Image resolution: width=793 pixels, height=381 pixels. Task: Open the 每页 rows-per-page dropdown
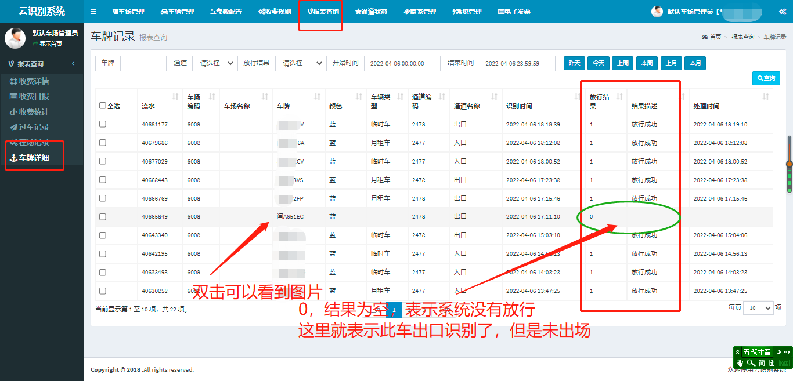(x=758, y=308)
